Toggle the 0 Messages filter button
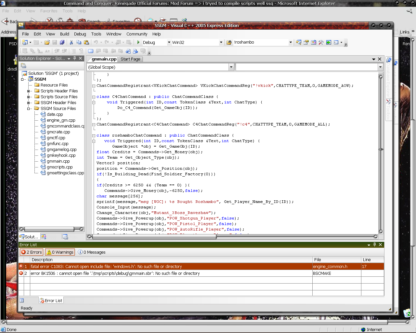 [x=92, y=252]
